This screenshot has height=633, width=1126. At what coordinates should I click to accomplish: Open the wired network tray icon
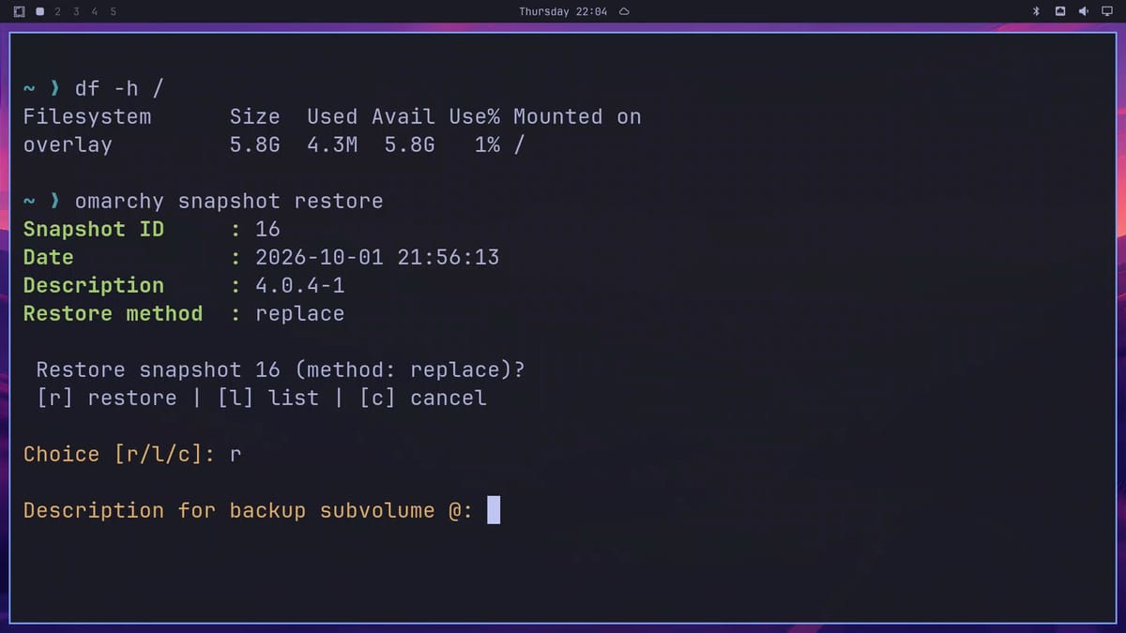pos(1060,11)
